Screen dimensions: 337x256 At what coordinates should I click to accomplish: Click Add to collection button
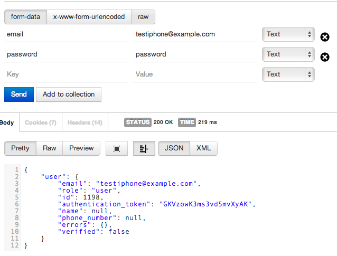coord(69,94)
